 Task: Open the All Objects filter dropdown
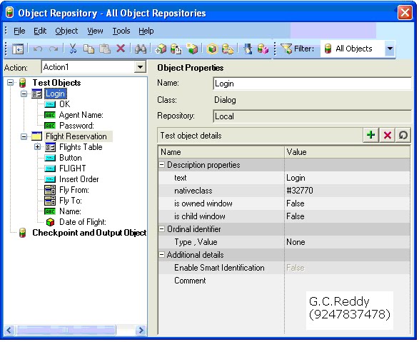coord(390,49)
